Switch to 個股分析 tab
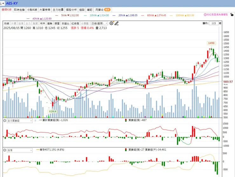Viewport: 235px width, 177px height. (x=71, y=10)
